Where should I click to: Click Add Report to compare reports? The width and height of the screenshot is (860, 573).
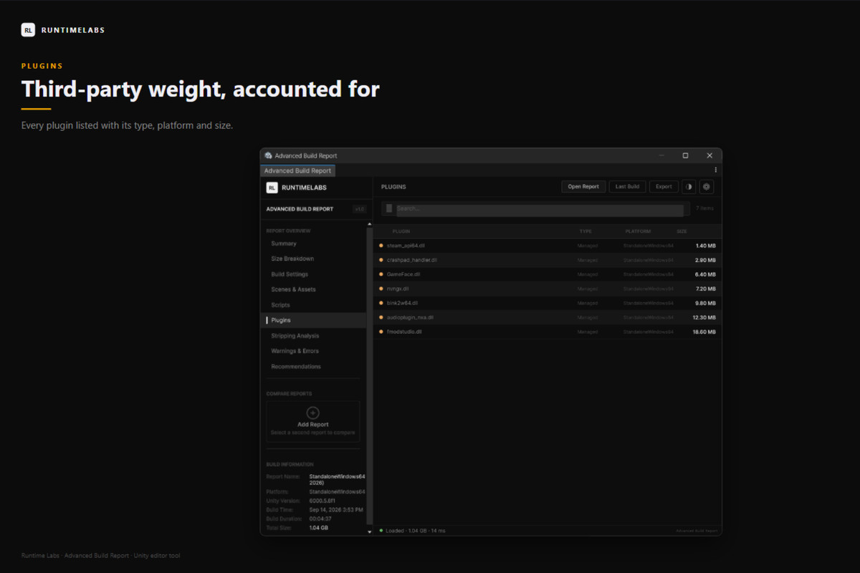click(x=313, y=422)
